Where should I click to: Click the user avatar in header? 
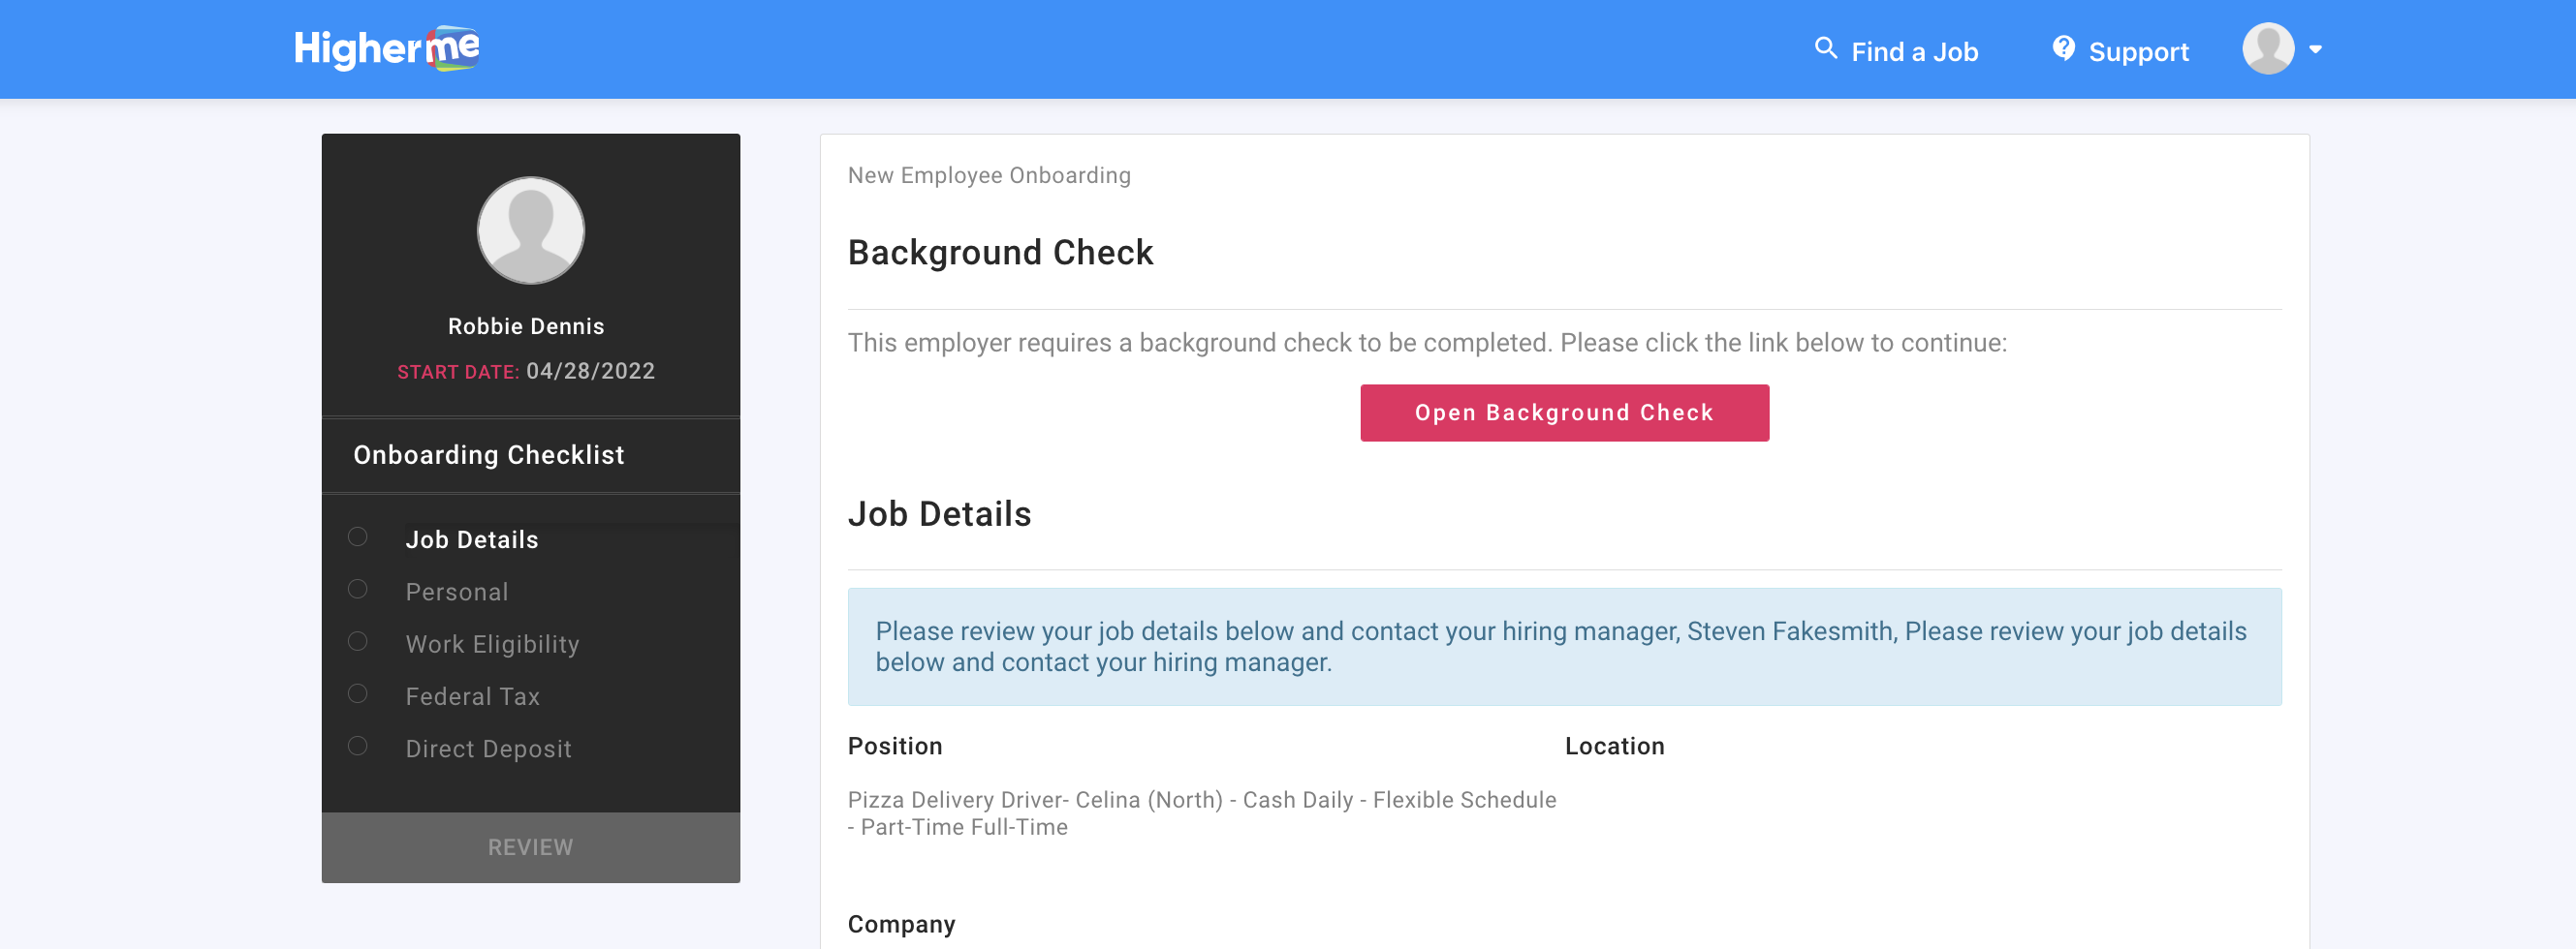point(2267,49)
